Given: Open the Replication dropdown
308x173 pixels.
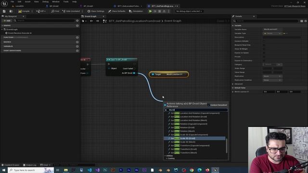Looking at the screenshot, I should pos(272,76).
